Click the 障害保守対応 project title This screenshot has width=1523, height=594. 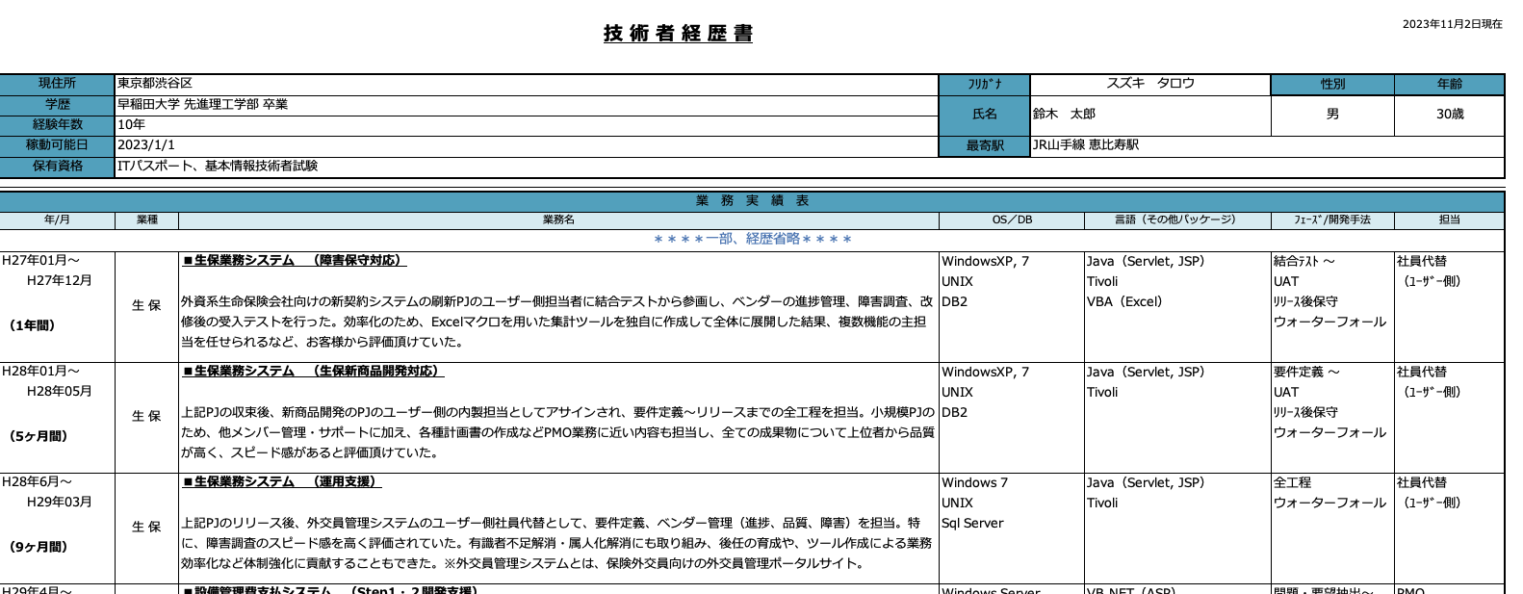(295, 260)
